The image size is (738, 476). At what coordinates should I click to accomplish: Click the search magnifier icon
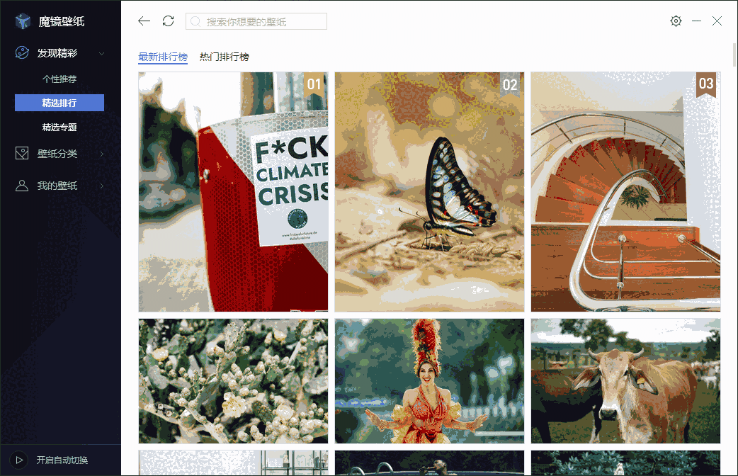point(195,22)
